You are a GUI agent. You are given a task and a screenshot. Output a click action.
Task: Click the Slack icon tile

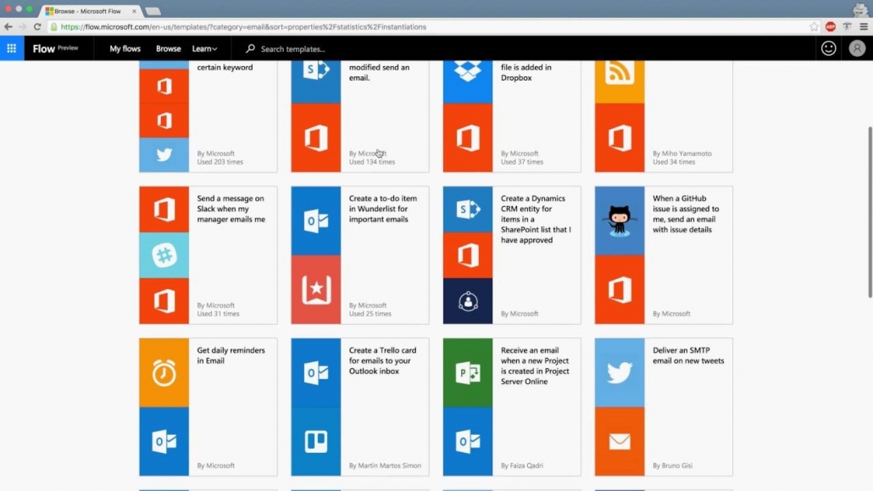pos(164,255)
